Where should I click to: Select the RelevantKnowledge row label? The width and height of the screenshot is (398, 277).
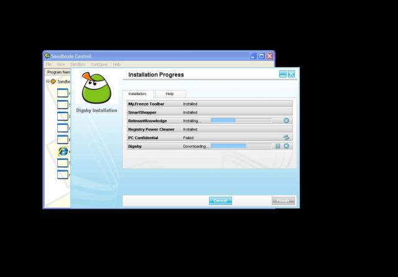[x=147, y=121]
